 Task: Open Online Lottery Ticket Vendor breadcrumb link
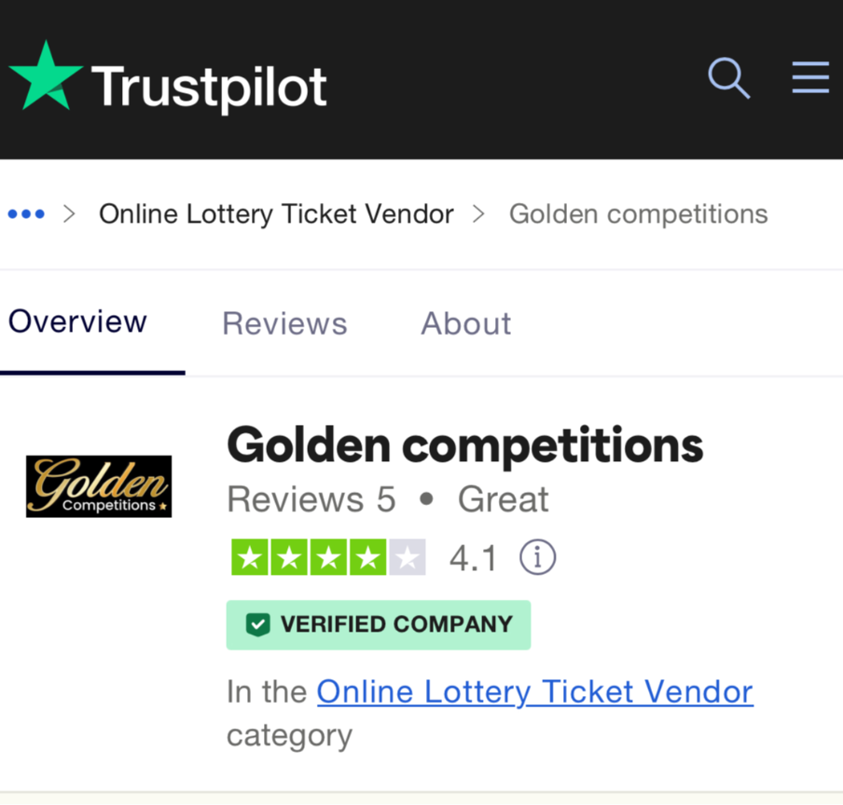(x=276, y=214)
